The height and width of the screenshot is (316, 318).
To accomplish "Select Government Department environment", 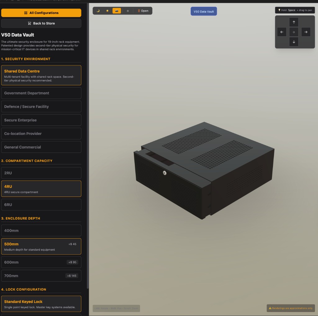I will [41, 93].
